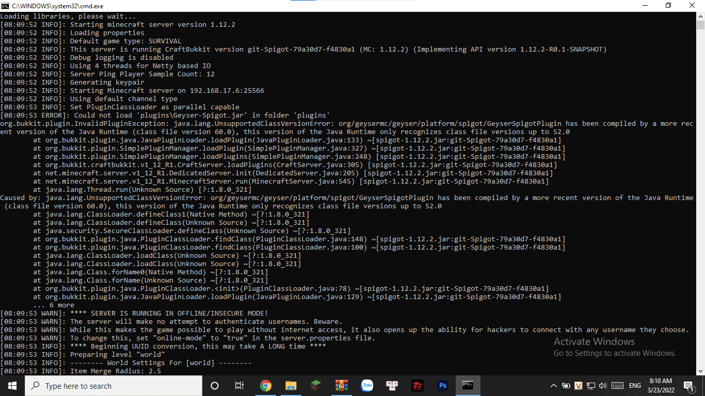Click the line with 192.168.17.6:25566

(x=132, y=91)
